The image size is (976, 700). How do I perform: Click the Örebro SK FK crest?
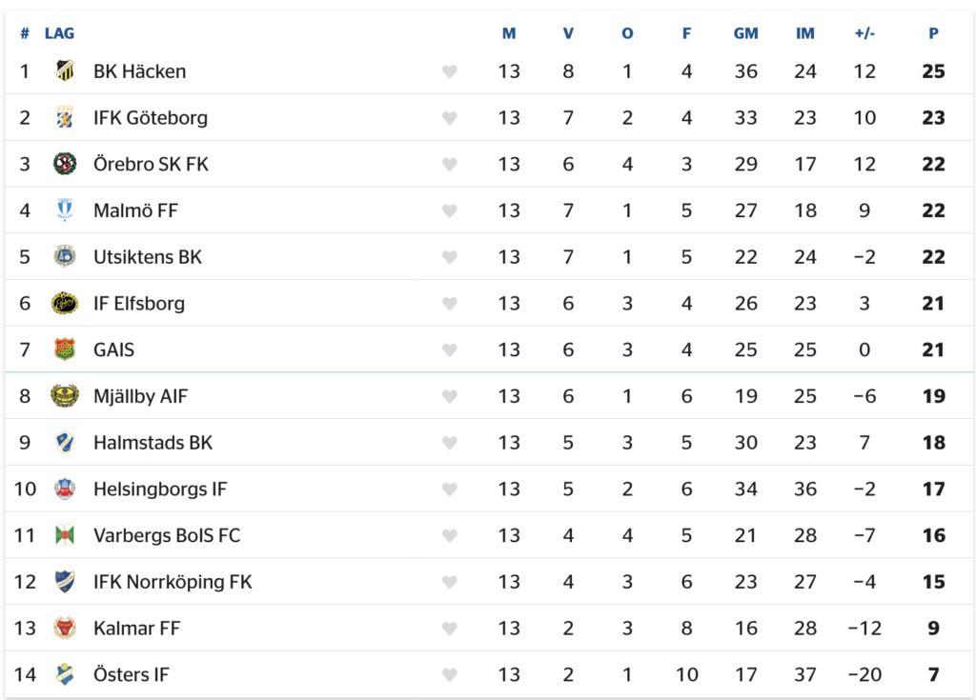65,164
